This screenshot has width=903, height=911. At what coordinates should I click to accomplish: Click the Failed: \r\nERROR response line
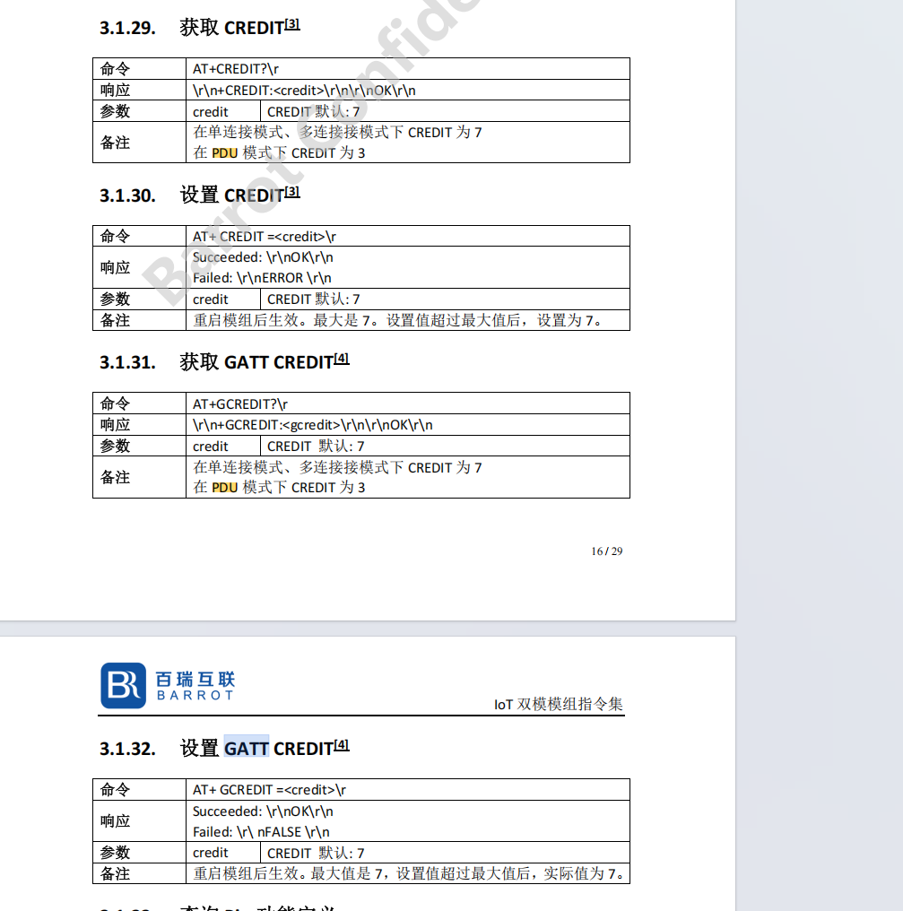coord(262,278)
